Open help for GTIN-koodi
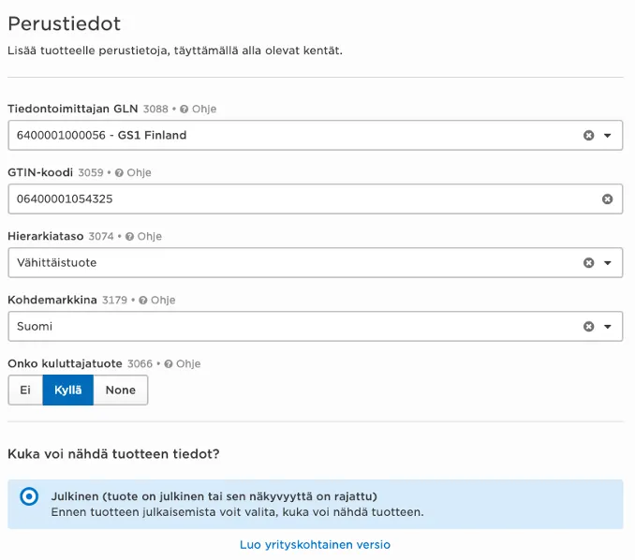 click(132, 173)
